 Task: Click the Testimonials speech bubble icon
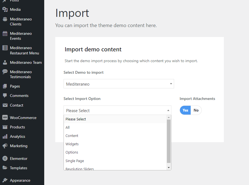click(5, 72)
